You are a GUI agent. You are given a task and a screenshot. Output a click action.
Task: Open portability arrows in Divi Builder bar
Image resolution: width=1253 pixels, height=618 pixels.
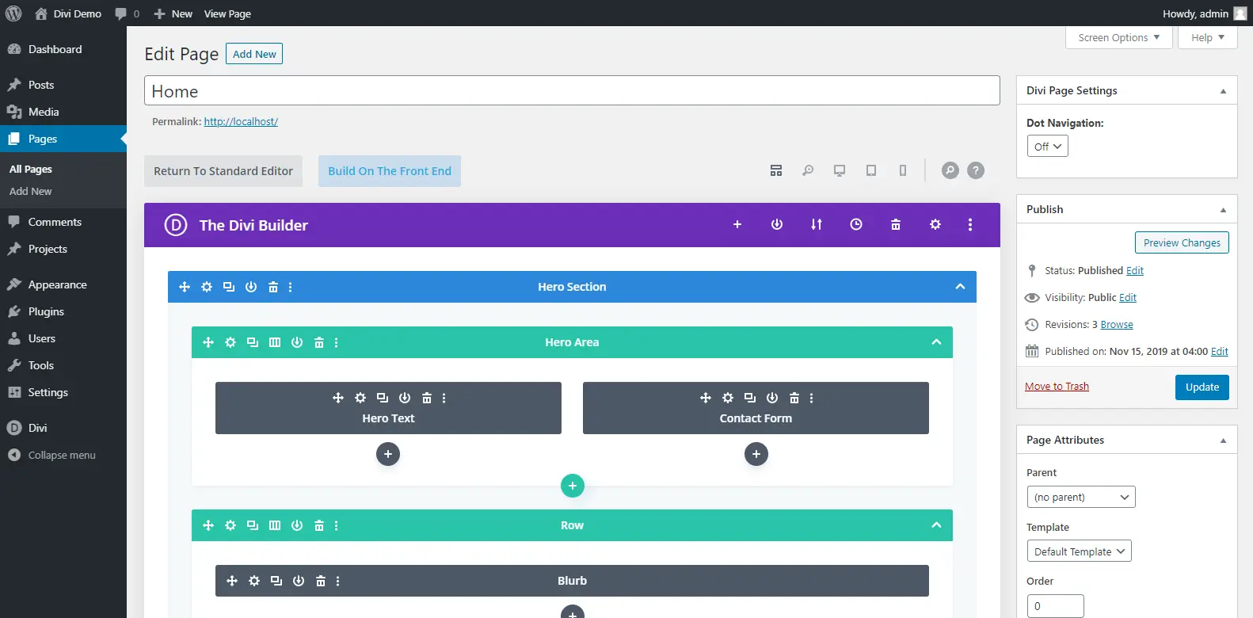[817, 225]
